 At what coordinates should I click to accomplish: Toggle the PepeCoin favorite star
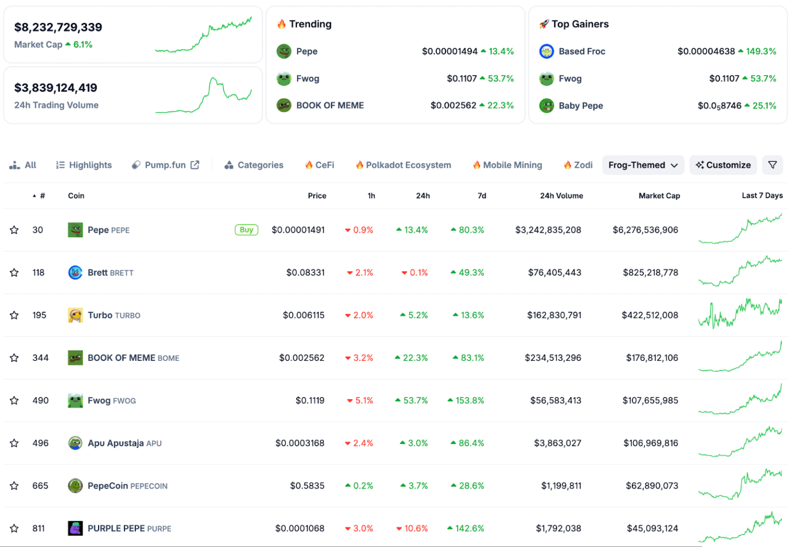[14, 486]
